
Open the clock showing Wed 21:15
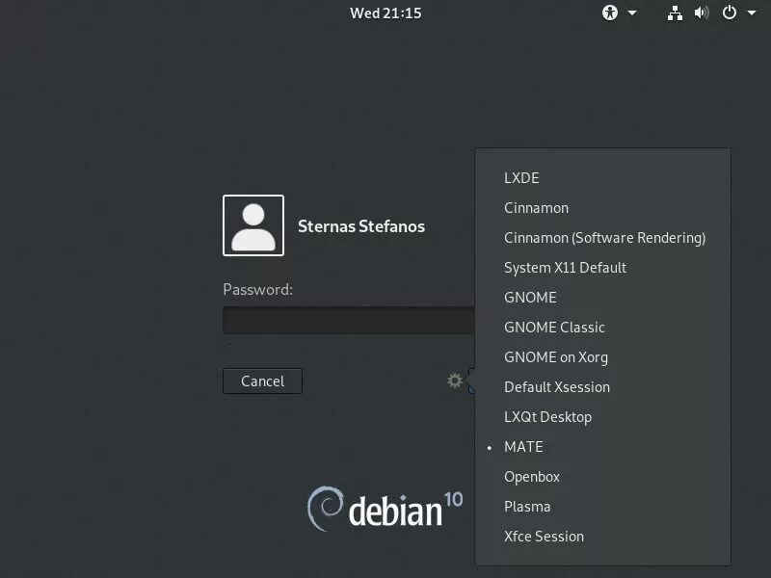[x=385, y=13]
